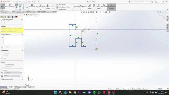Viewport: 169px width, 95px height.
Task: Open DisplayManager tab icon
Action: 16,17
